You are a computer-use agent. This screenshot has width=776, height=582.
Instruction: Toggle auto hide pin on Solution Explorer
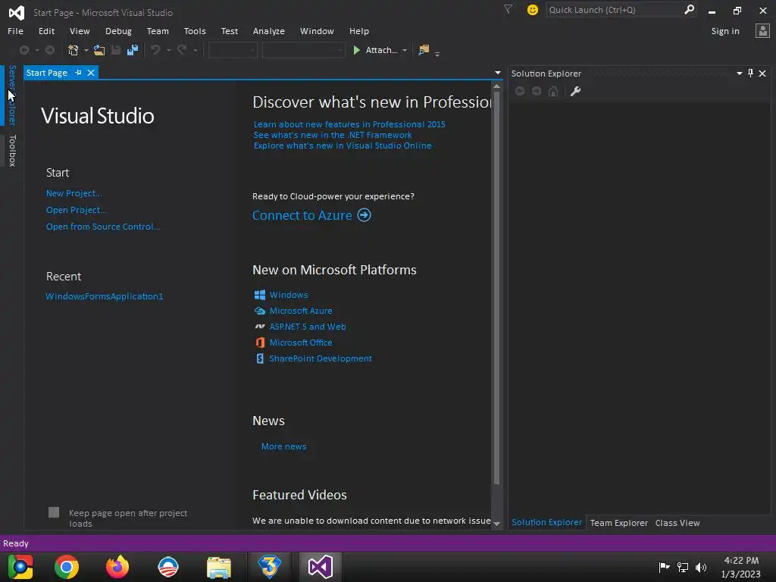click(751, 74)
